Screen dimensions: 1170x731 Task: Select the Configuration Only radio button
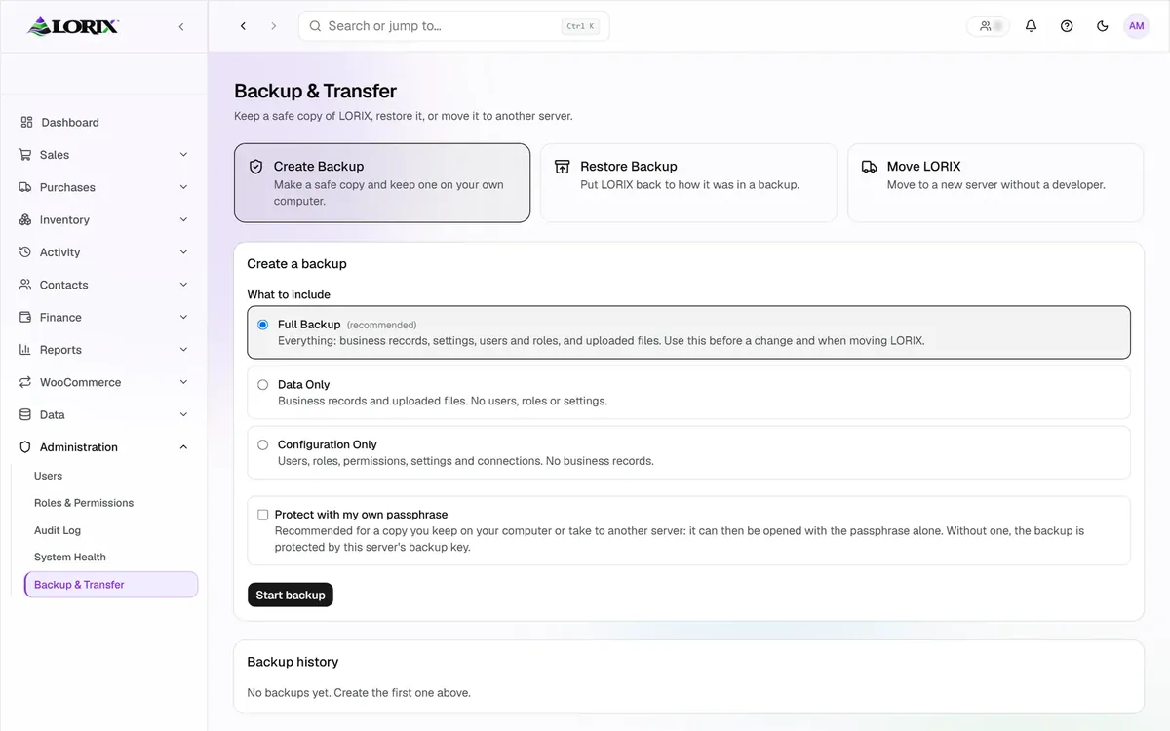coord(262,444)
